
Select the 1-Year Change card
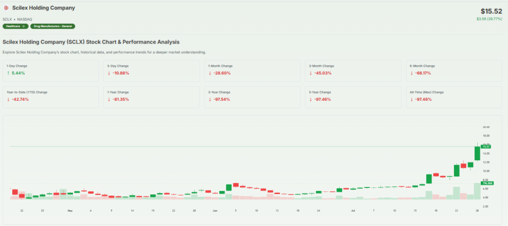151,97
